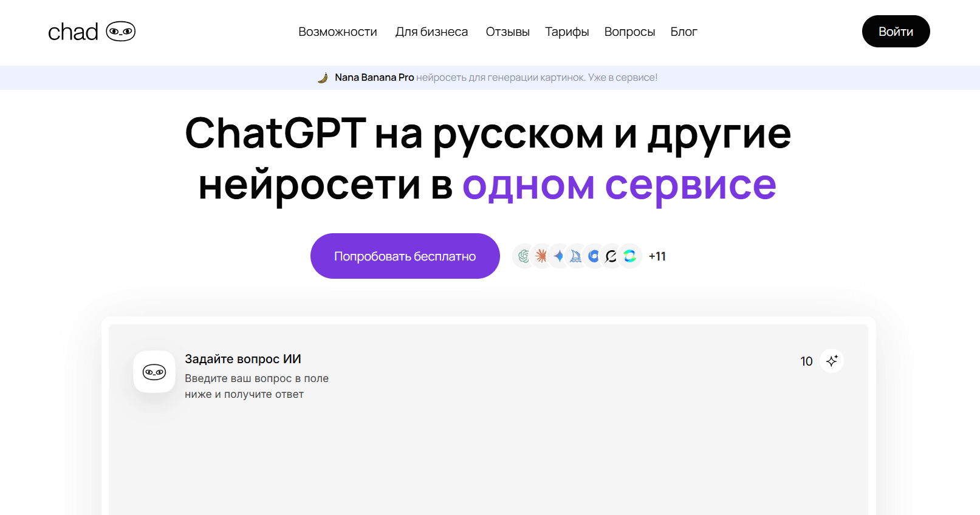The height and width of the screenshot is (515, 980).
Task: Click the blue Gemini sparkle icon
Action: (x=558, y=256)
